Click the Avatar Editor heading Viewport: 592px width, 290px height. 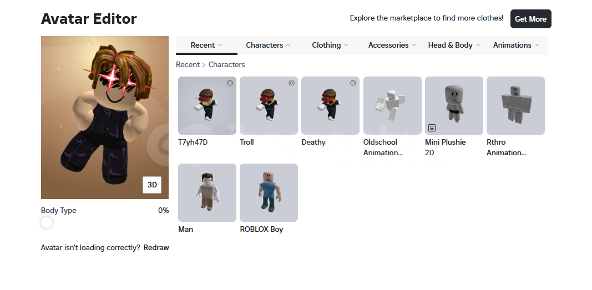point(89,18)
